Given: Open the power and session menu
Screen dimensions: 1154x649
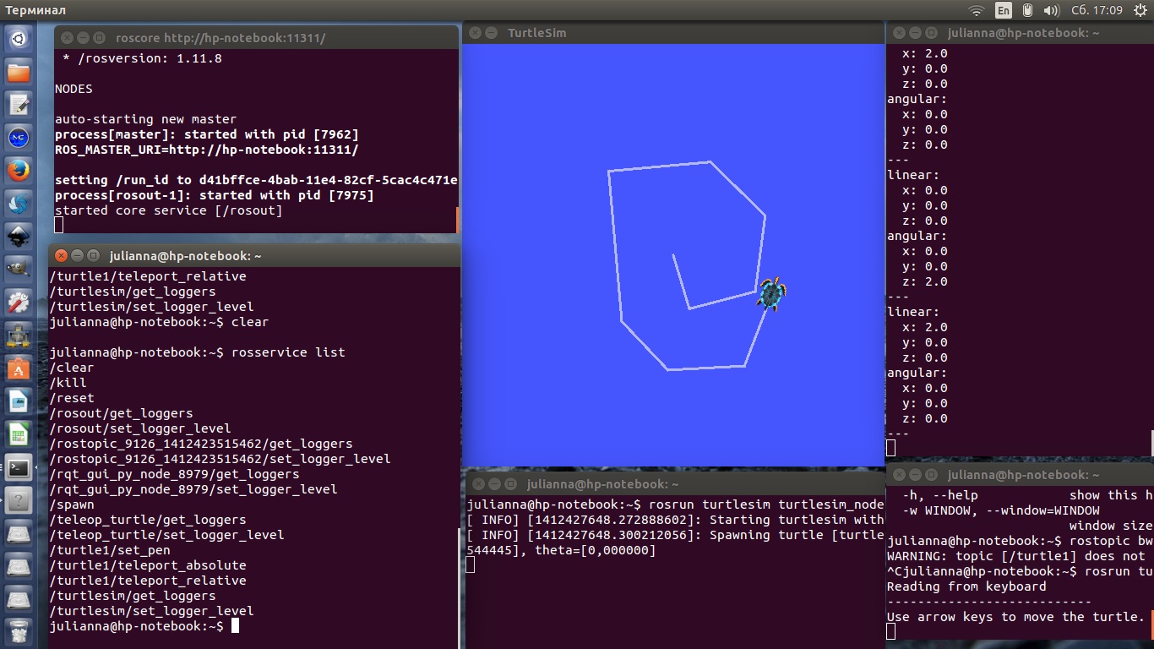Looking at the screenshot, I should point(1140,10).
